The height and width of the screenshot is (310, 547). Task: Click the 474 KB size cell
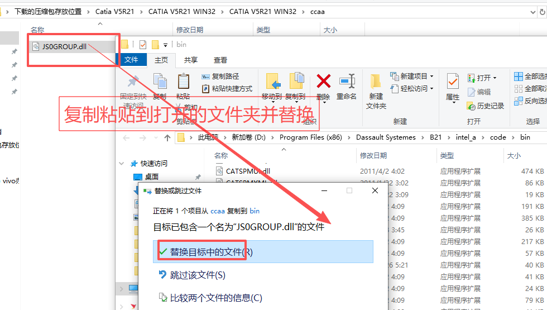[x=532, y=171]
